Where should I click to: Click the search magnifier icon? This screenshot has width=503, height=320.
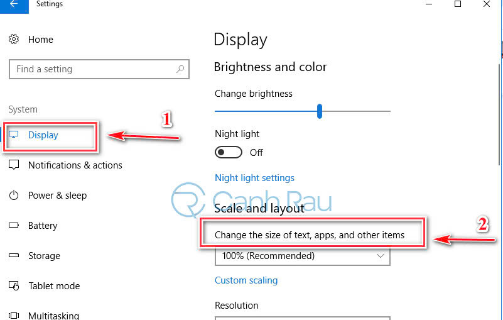(180, 69)
